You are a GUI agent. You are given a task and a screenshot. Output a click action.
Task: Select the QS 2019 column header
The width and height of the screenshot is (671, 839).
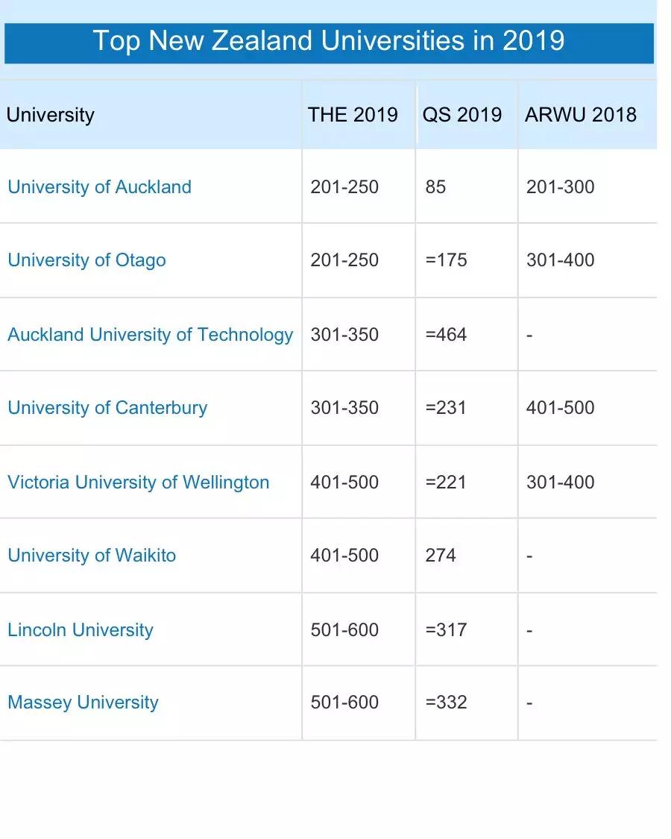click(462, 115)
